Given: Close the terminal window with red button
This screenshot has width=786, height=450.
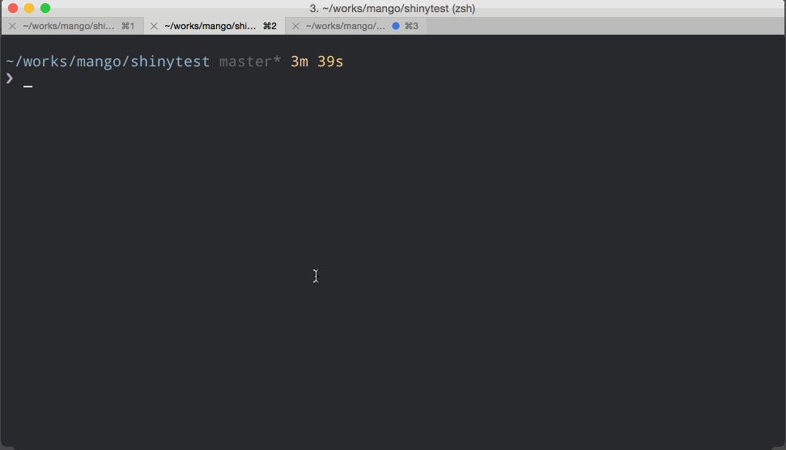Looking at the screenshot, I should (13, 8).
